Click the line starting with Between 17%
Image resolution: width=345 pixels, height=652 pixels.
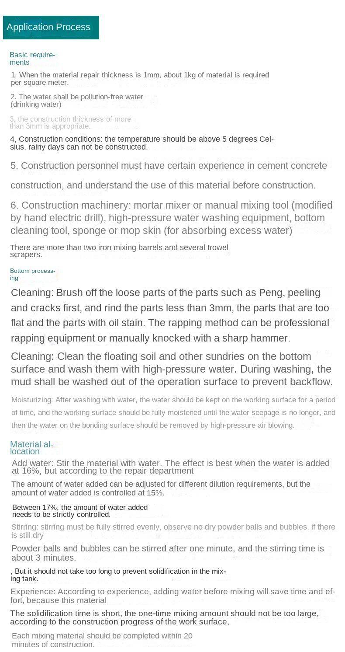pyautogui.click(x=80, y=511)
